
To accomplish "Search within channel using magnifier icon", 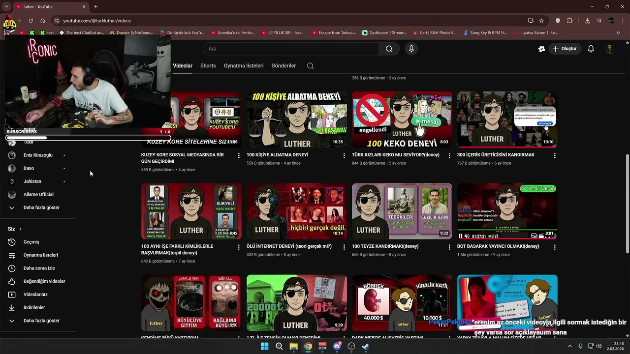I will 311,66.
